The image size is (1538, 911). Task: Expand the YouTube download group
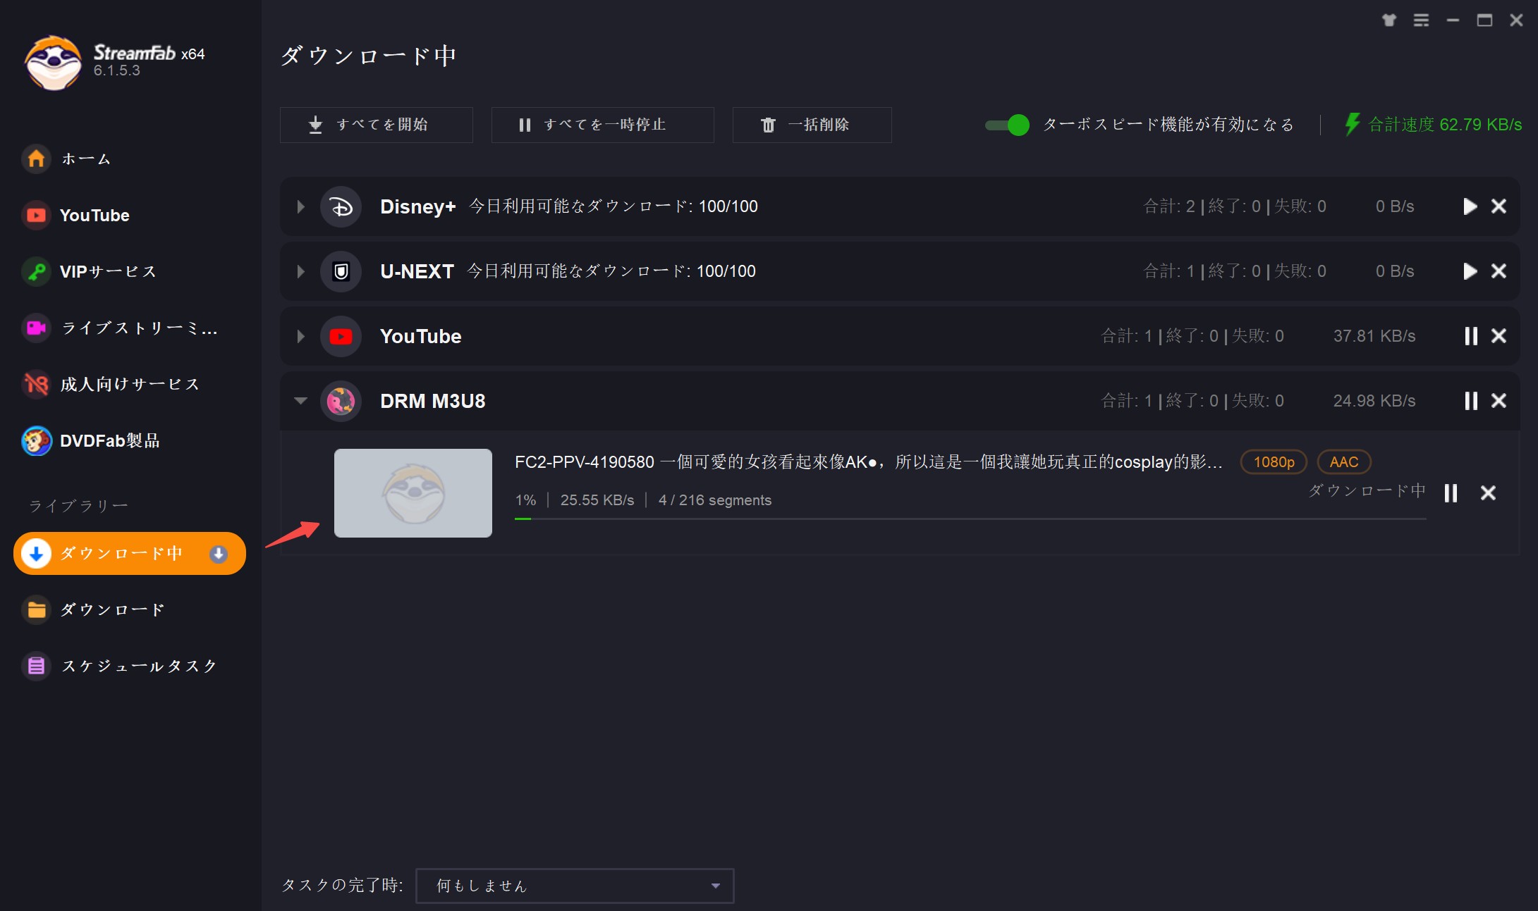[x=301, y=336]
